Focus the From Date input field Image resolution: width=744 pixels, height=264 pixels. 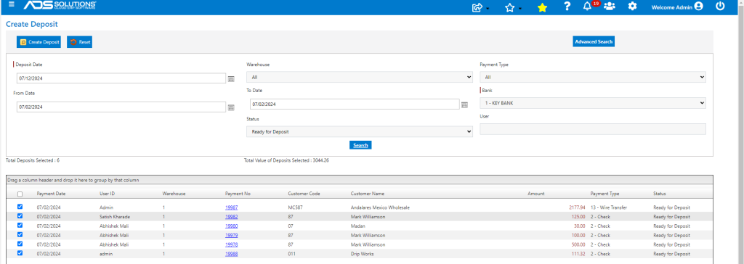coord(121,107)
